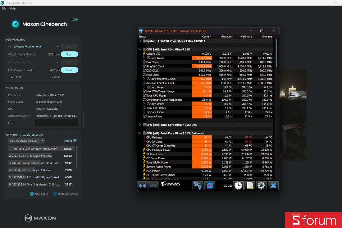The width and height of the screenshot is (342, 228).
Task: Reset HWiNFO elapsed time clock icon
Action: (238, 186)
